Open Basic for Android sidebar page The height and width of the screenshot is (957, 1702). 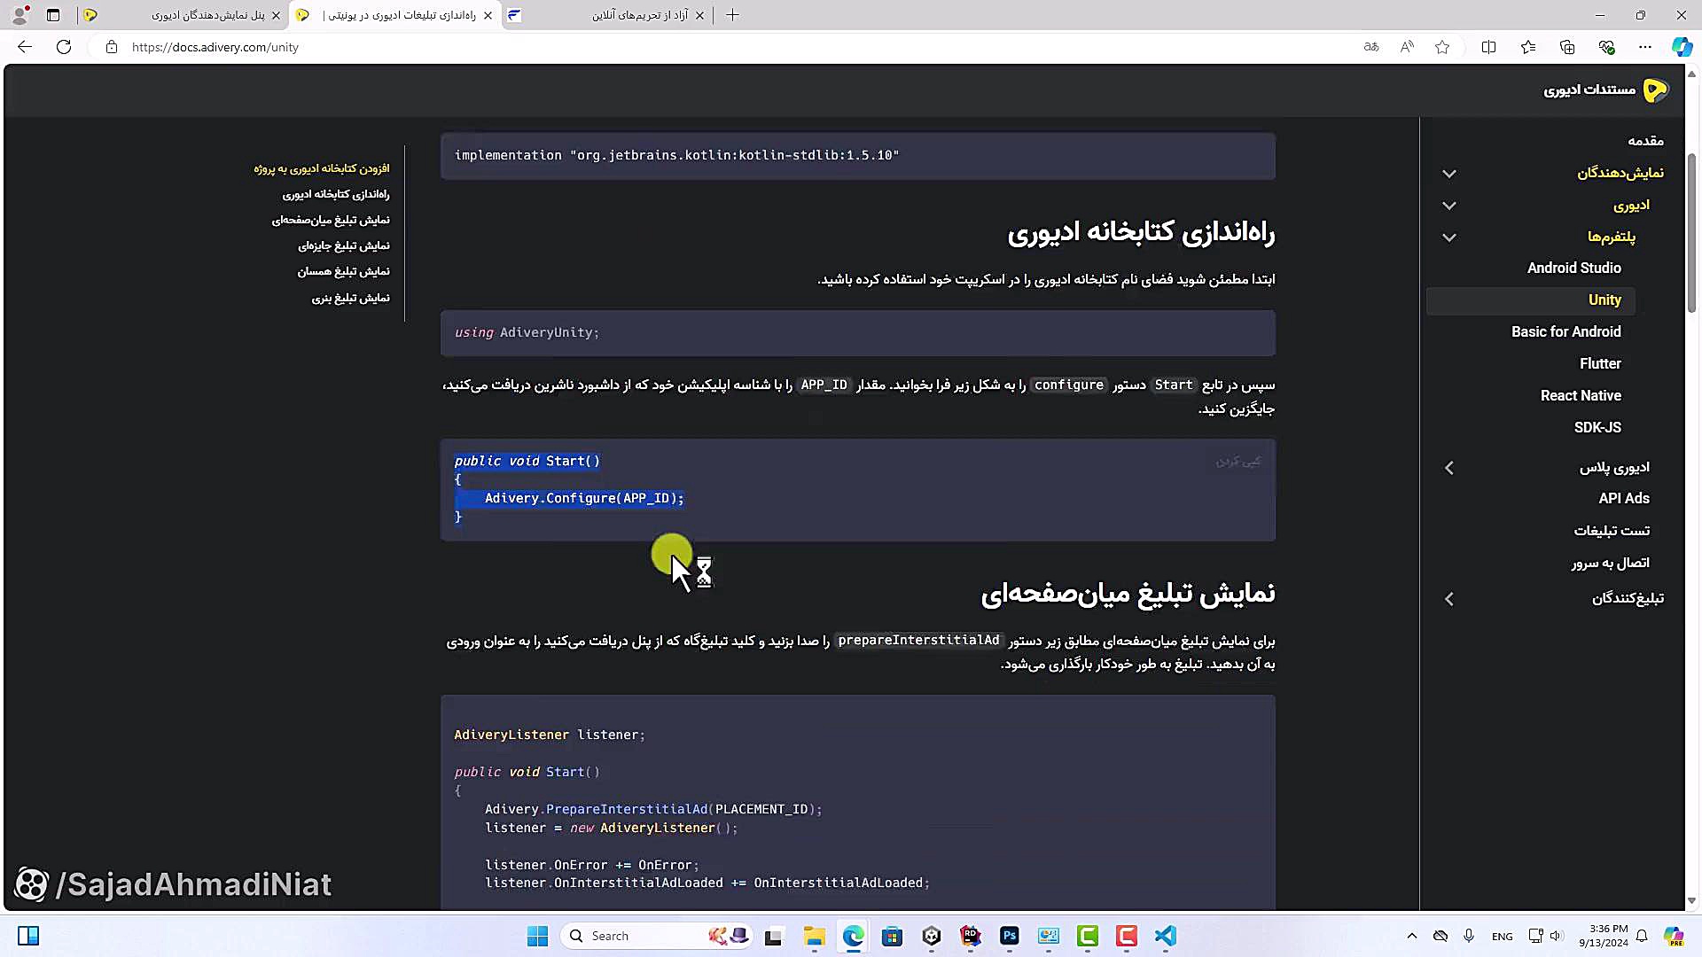point(1565,331)
